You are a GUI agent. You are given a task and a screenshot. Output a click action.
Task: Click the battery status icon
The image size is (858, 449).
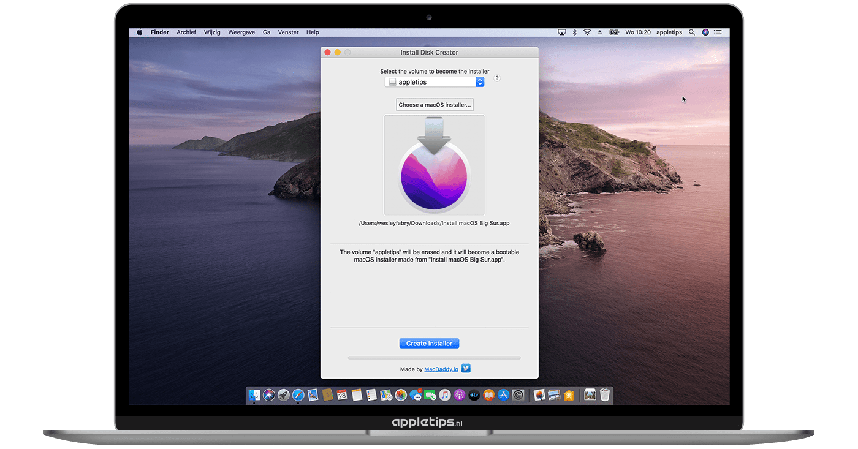(614, 32)
